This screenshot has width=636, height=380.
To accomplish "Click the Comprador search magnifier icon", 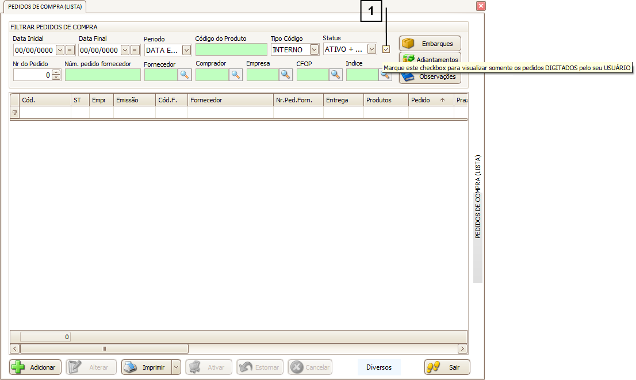I will [x=236, y=75].
